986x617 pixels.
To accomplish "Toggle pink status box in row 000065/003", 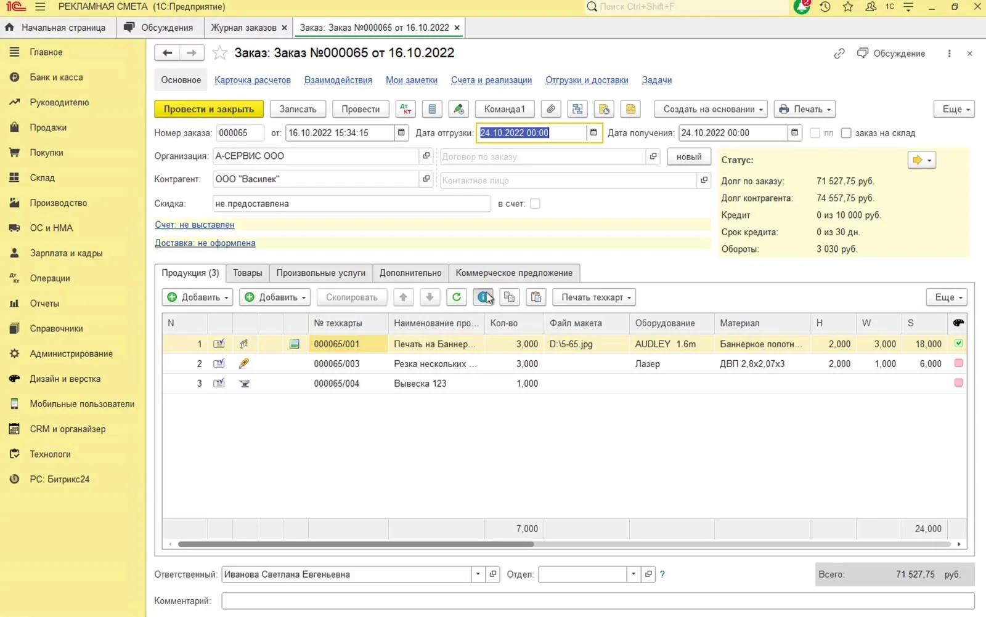I will coord(958,363).
